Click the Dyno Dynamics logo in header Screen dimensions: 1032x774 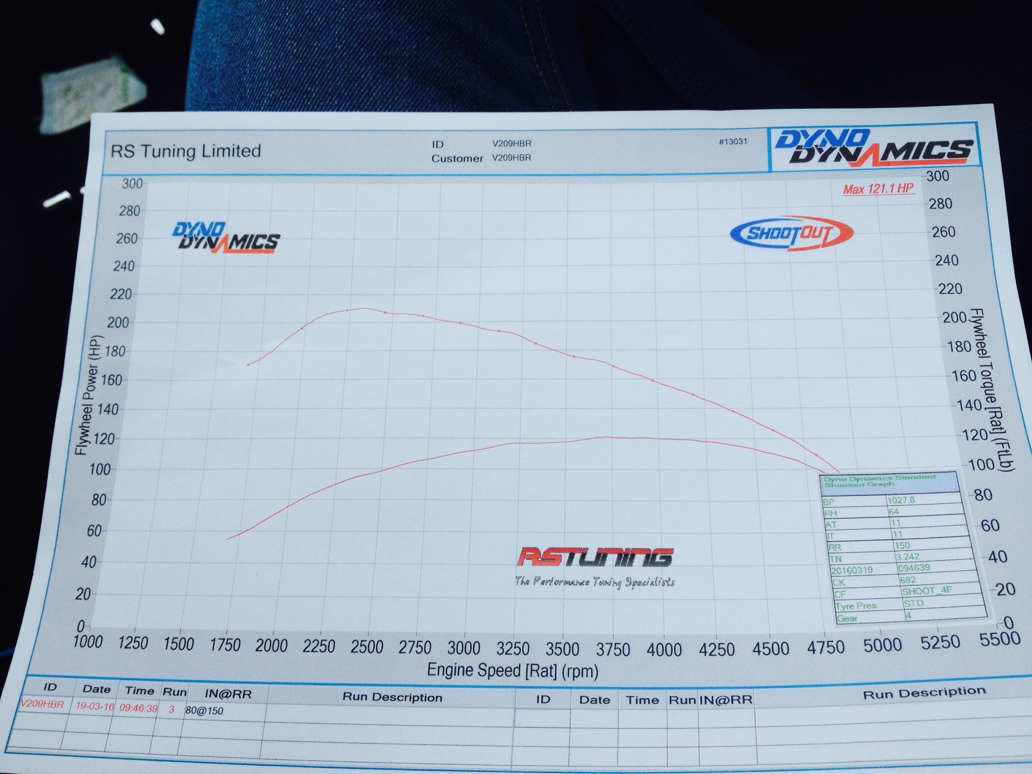pos(874,149)
